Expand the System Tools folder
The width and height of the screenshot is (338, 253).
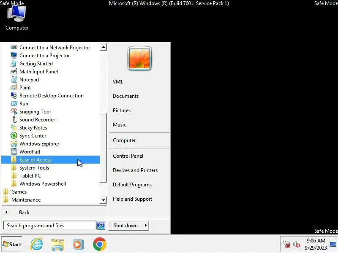click(x=50, y=167)
